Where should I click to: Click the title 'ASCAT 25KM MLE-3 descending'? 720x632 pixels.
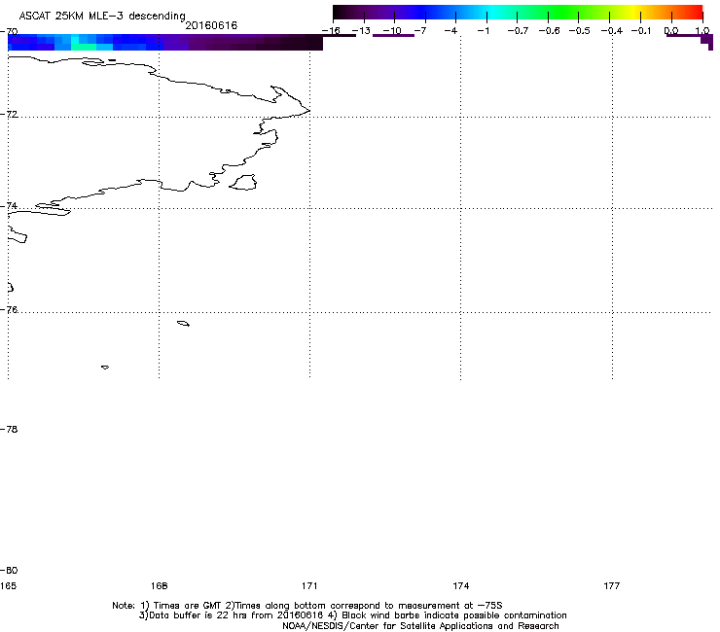(x=102, y=16)
